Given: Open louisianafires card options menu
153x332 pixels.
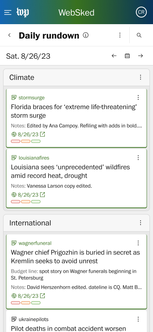Looking at the screenshot, I should point(138,157).
